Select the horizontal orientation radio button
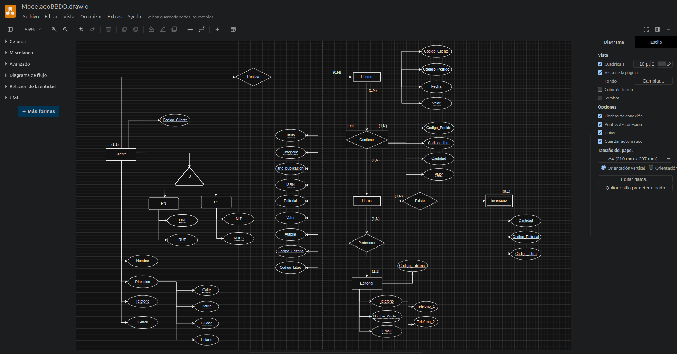The width and height of the screenshot is (677, 354). pyautogui.click(x=651, y=167)
